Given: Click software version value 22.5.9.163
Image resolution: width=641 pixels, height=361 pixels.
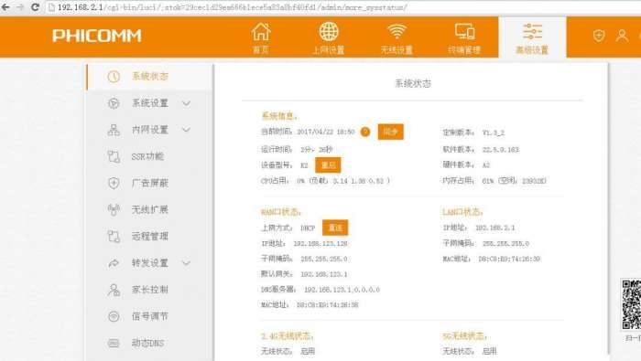Looking at the screenshot, I should 500,150.
